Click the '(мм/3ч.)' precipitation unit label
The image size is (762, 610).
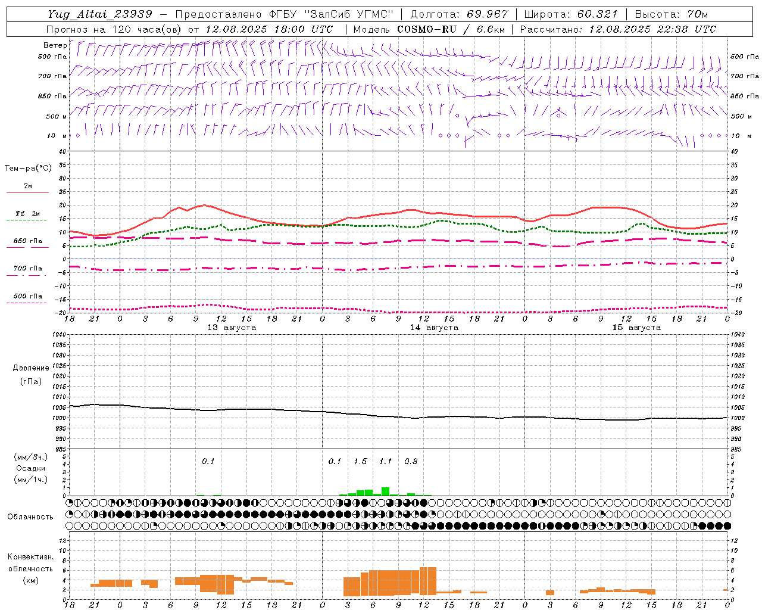[31, 457]
